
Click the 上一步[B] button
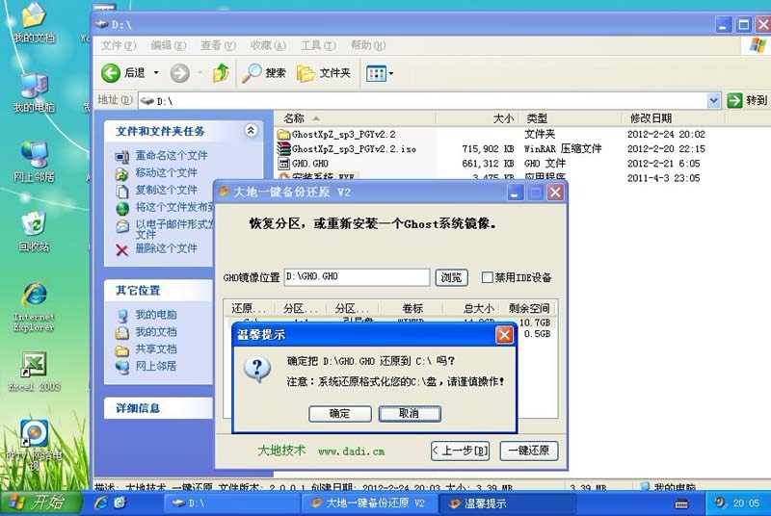[461, 451]
